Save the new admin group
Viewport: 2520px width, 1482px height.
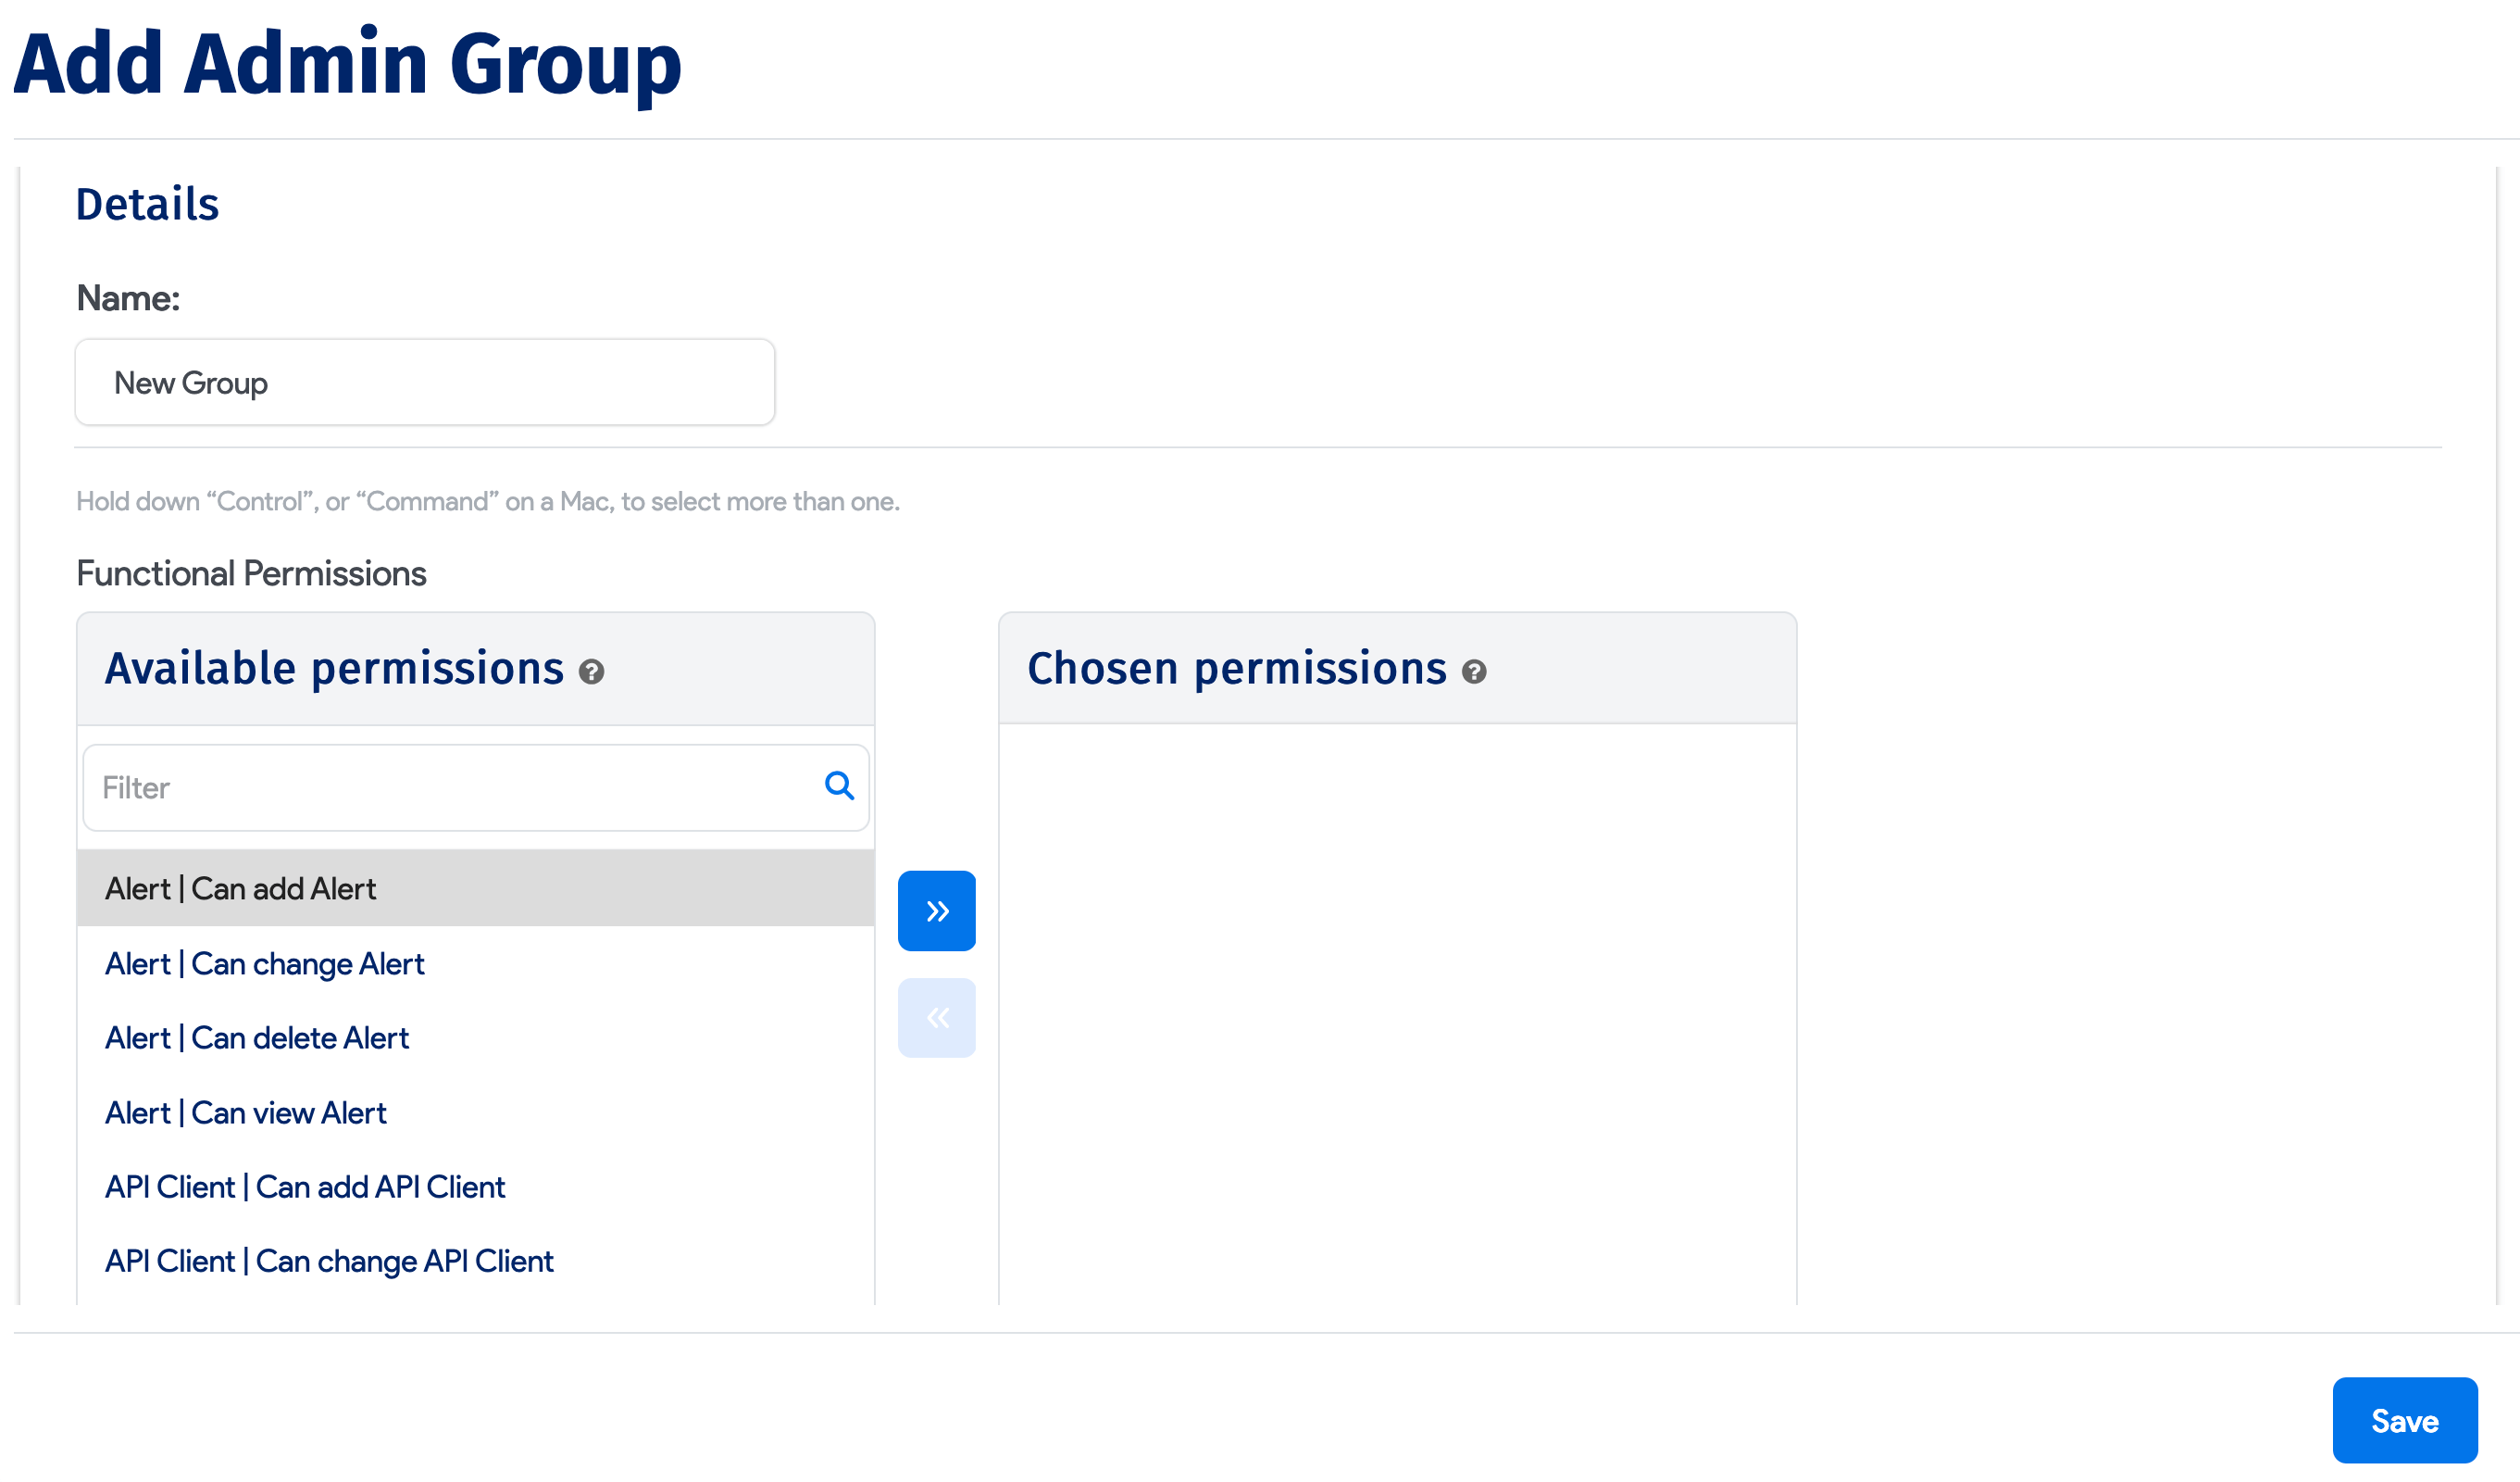tap(2404, 1419)
